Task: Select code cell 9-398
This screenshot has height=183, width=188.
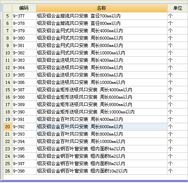Action: point(24,171)
